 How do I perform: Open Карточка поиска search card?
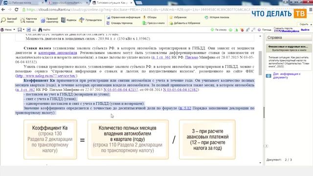point(28,20)
